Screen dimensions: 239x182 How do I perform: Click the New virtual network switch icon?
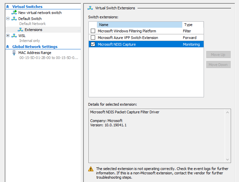point(14,13)
